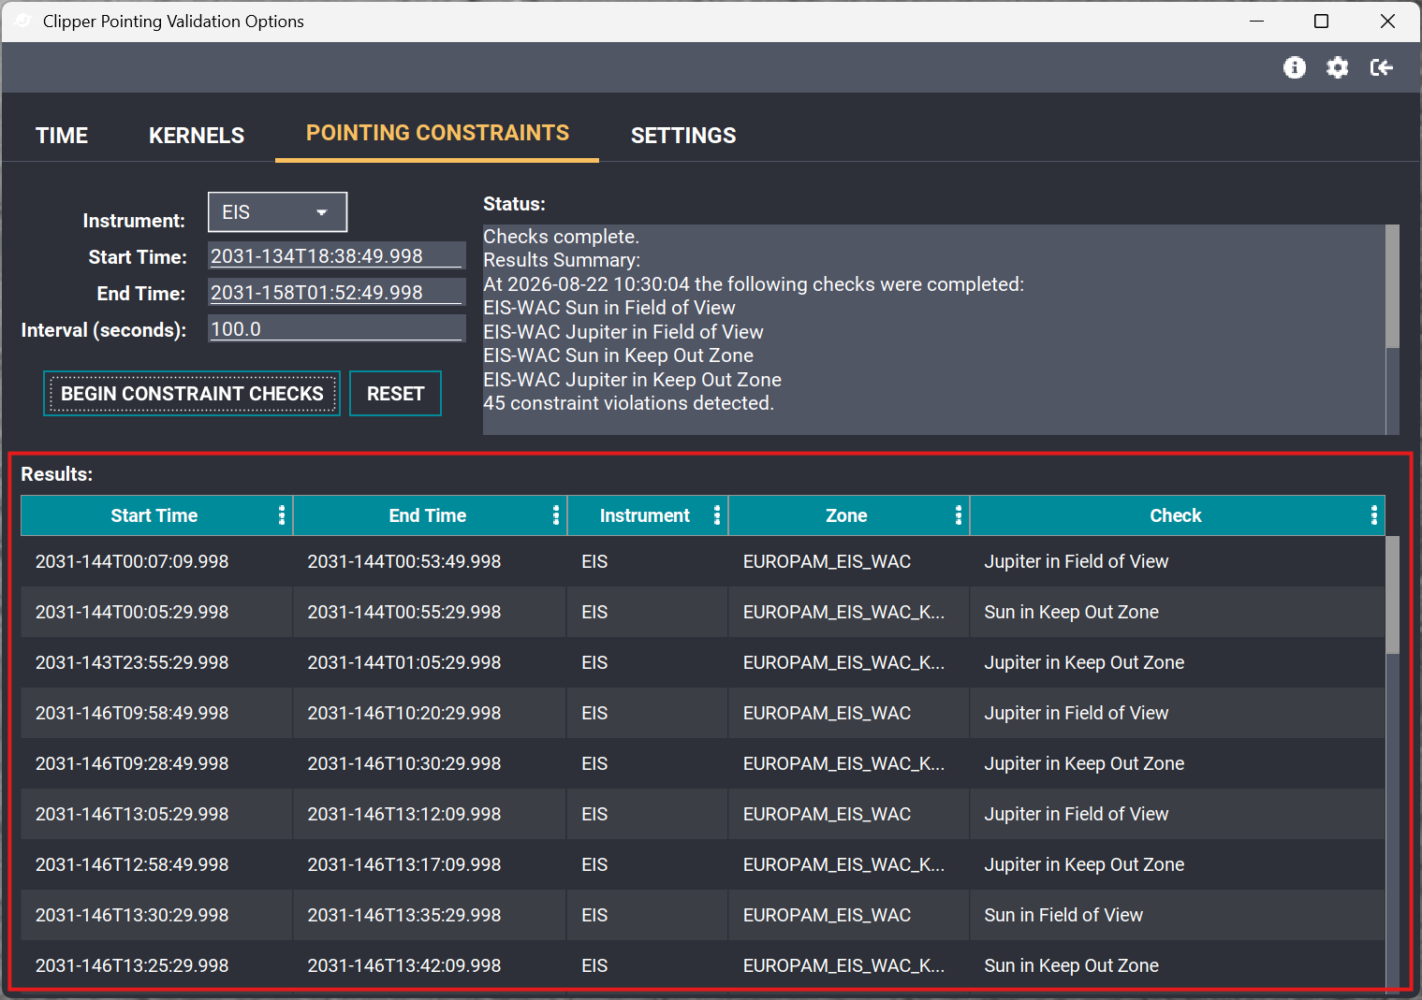Click the exit/logout arrow icon
The width and height of the screenshot is (1422, 1000).
pyautogui.click(x=1382, y=67)
